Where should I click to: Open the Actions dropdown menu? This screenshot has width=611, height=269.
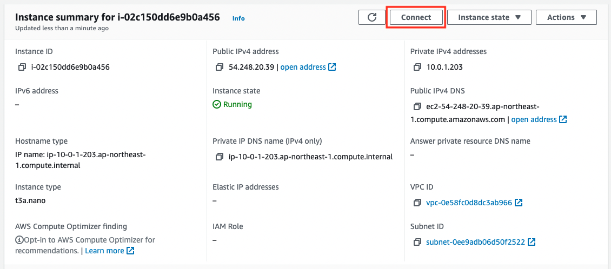(566, 17)
